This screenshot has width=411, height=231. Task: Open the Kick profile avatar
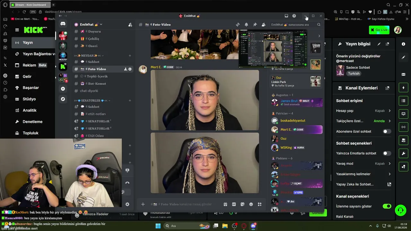[x=398, y=30]
